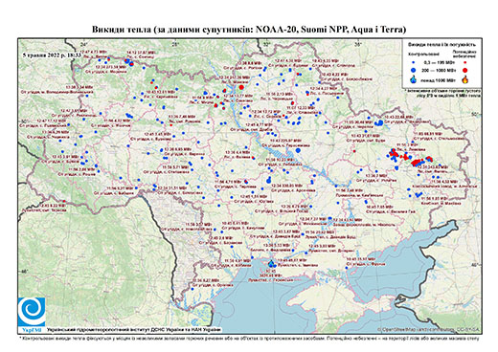The height and width of the screenshot is (352, 498).
Task: Click the map title about heat emissions
Action: pyautogui.click(x=249, y=30)
